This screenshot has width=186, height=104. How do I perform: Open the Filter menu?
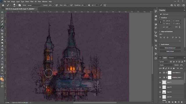(32, 2)
